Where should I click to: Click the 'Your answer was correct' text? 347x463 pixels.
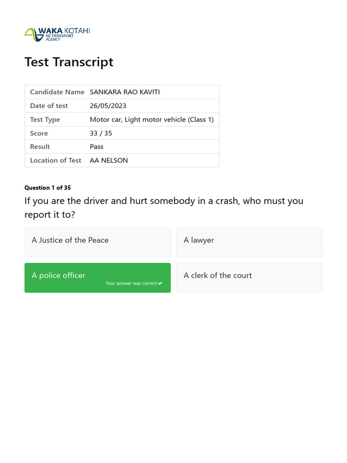pos(131,283)
